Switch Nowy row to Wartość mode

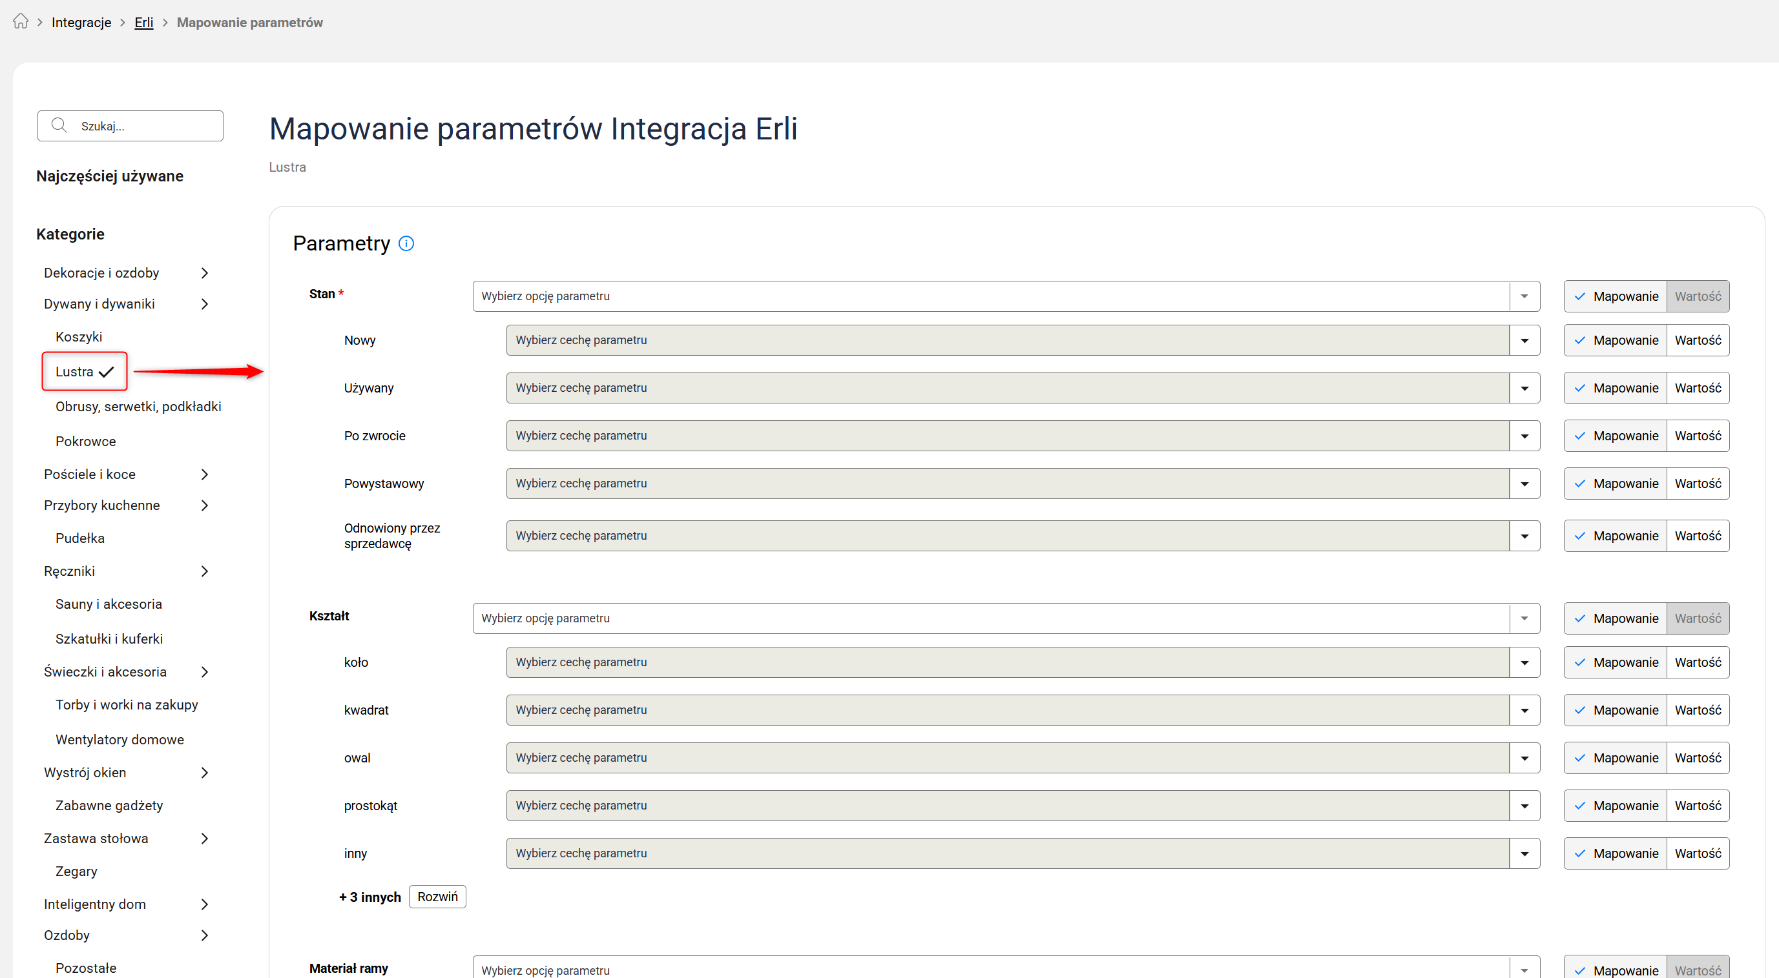pyautogui.click(x=1697, y=340)
